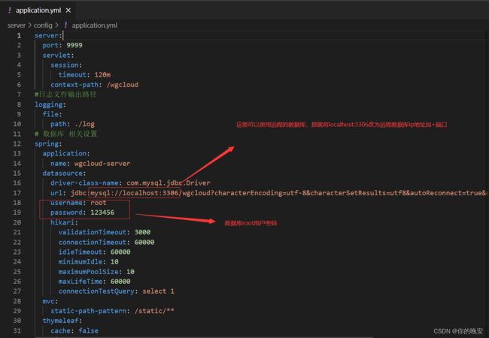The height and width of the screenshot is (338, 489).
Task: Click the validationTimeout value 3000
Action: [142, 232]
